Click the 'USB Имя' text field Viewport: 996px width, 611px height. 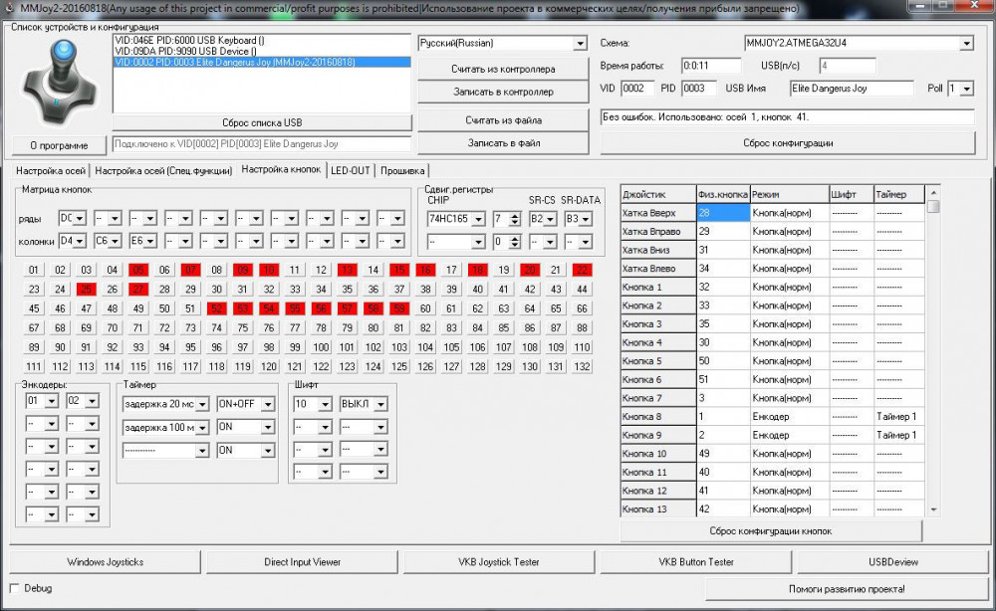(852, 89)
